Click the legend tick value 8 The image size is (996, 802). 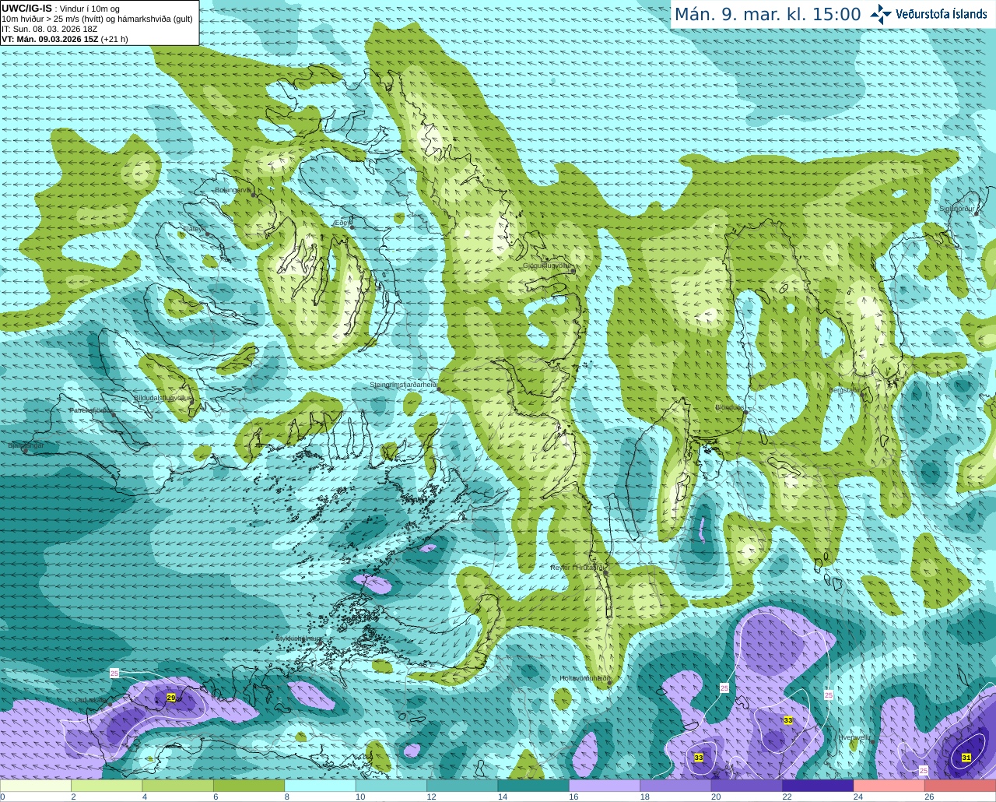[x=286, y=797]
